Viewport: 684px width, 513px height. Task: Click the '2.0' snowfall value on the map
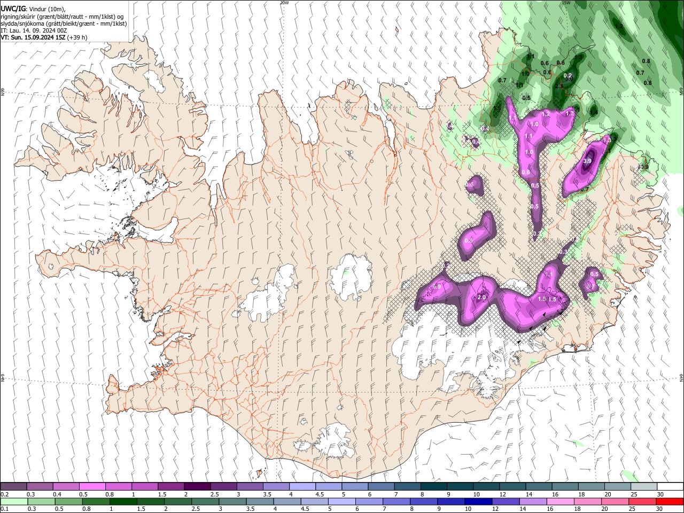click(x=481, y=298)
